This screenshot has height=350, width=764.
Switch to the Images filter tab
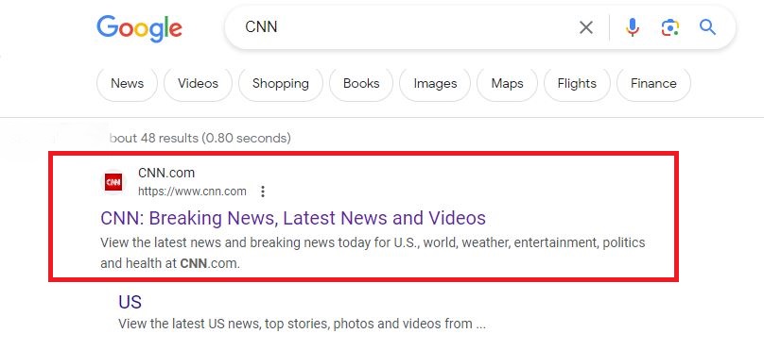coord(435,84)
